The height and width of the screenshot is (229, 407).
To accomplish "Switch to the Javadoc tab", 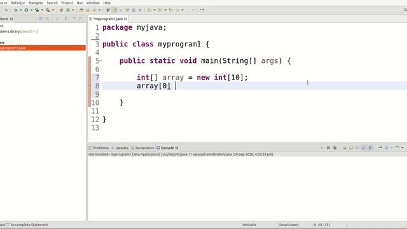I will pos(120,148).
